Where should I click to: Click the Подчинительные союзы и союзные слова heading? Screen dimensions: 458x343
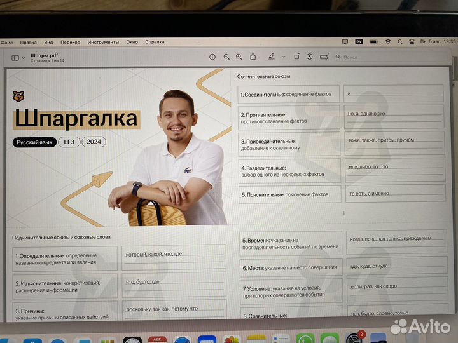point(61,238)
